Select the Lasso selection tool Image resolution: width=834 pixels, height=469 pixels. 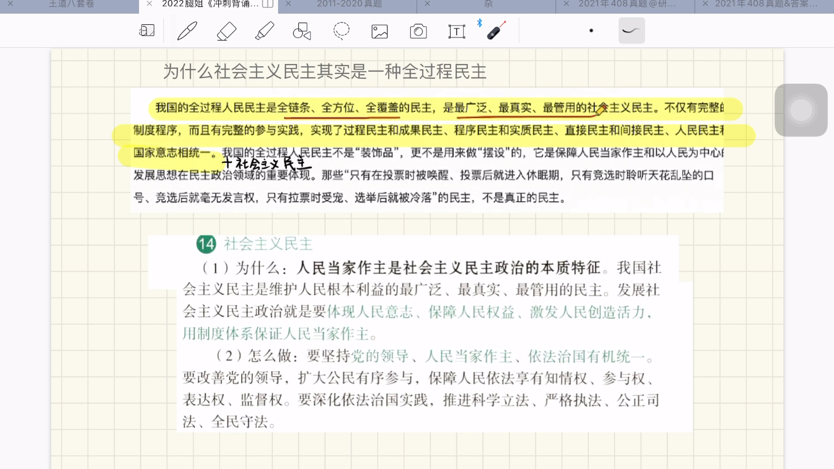pyautogui.click(x=341, y=31)
